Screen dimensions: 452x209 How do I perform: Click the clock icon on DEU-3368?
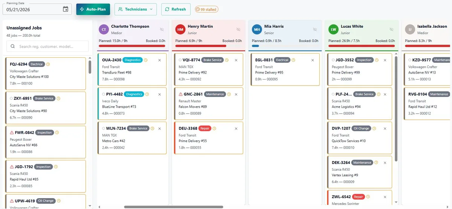tap(214, 128)
